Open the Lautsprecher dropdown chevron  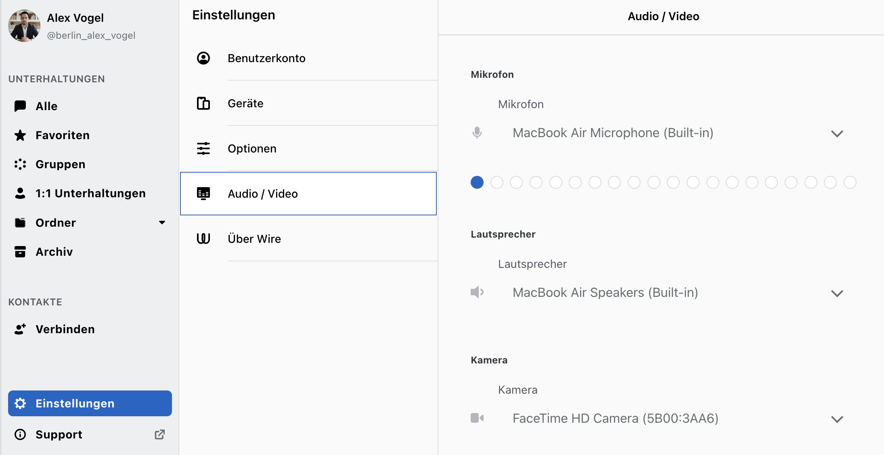coord(837,293)
